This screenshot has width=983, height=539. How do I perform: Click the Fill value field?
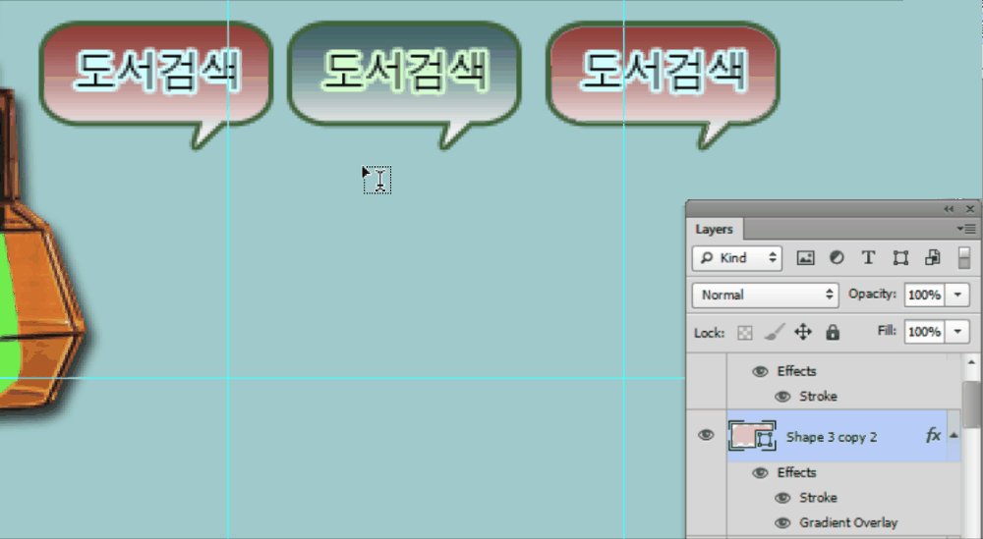(x=925, y=332)
